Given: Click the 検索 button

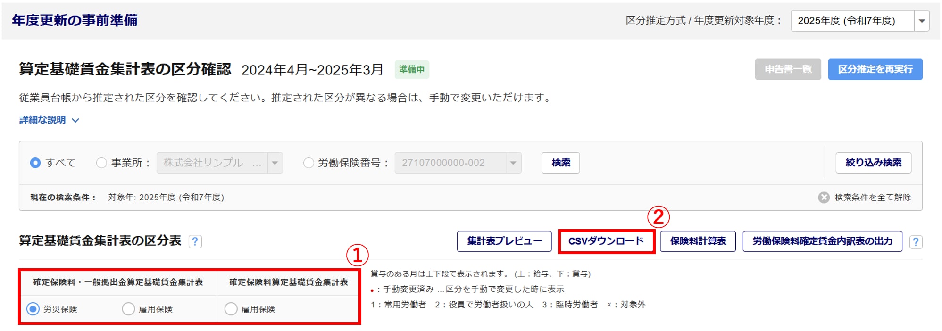Looking at the screenshot, I should 560,163.
